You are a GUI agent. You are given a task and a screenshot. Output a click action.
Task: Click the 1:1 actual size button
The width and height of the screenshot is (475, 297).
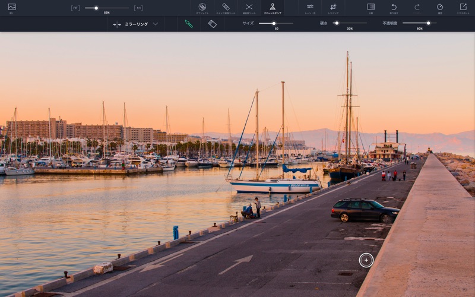138,8
